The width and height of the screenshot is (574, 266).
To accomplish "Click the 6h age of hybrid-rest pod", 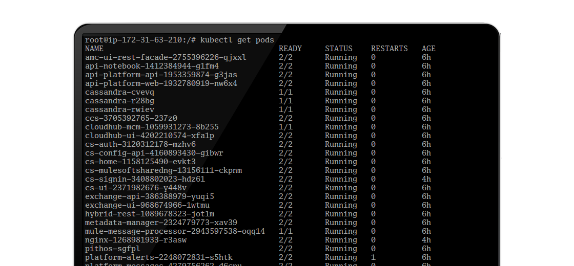I will coord(426,214).
